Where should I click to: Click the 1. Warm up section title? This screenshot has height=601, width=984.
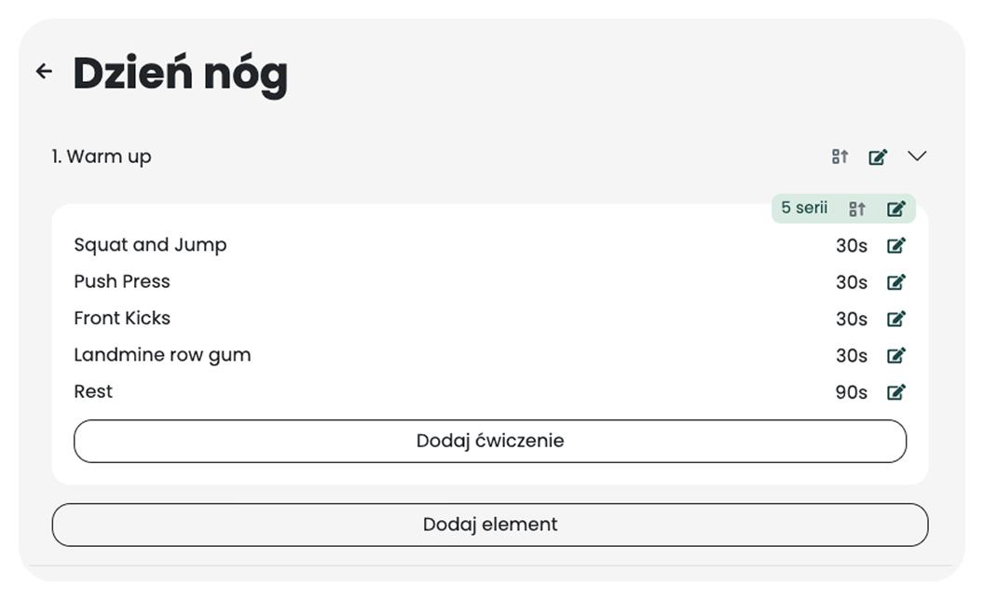click(102, 157)
